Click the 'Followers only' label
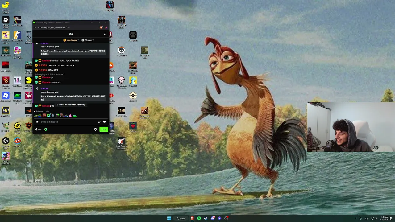 pyautogui.click(x=42, y=111)
